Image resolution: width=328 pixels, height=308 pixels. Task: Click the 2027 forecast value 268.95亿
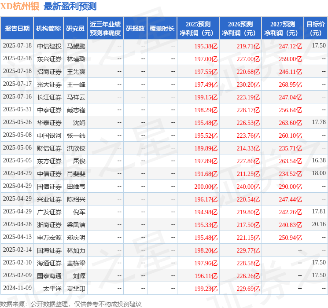coord(290,84)
